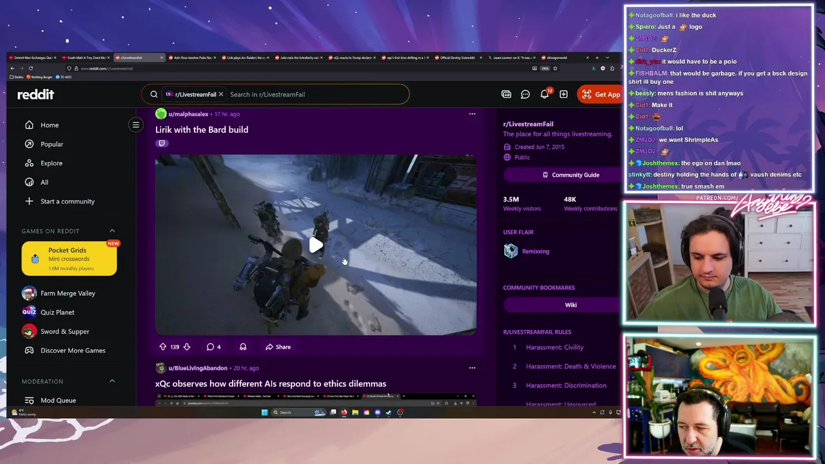Share the Lirik Bard build post
The height and width of the screenshot is (464, 825).
click(x=278, y=347)
